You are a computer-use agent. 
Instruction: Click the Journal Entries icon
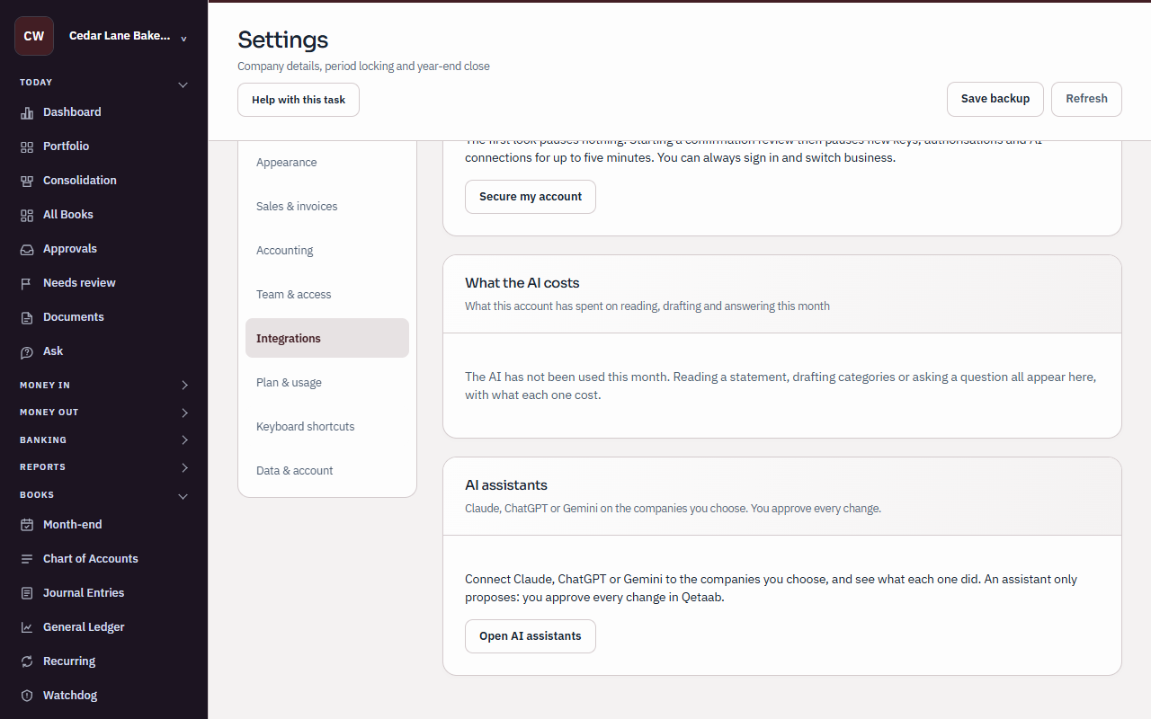coord(27,593)
